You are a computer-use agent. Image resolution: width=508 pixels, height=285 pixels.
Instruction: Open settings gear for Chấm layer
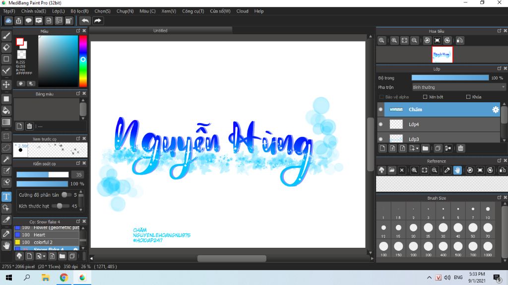click(x=496, y=110)
